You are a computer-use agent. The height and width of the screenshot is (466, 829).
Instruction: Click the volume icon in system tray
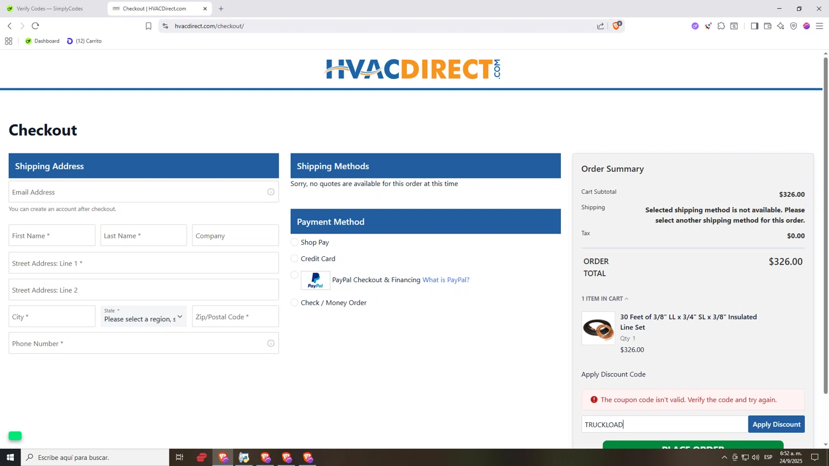click(x=755, y=457)
